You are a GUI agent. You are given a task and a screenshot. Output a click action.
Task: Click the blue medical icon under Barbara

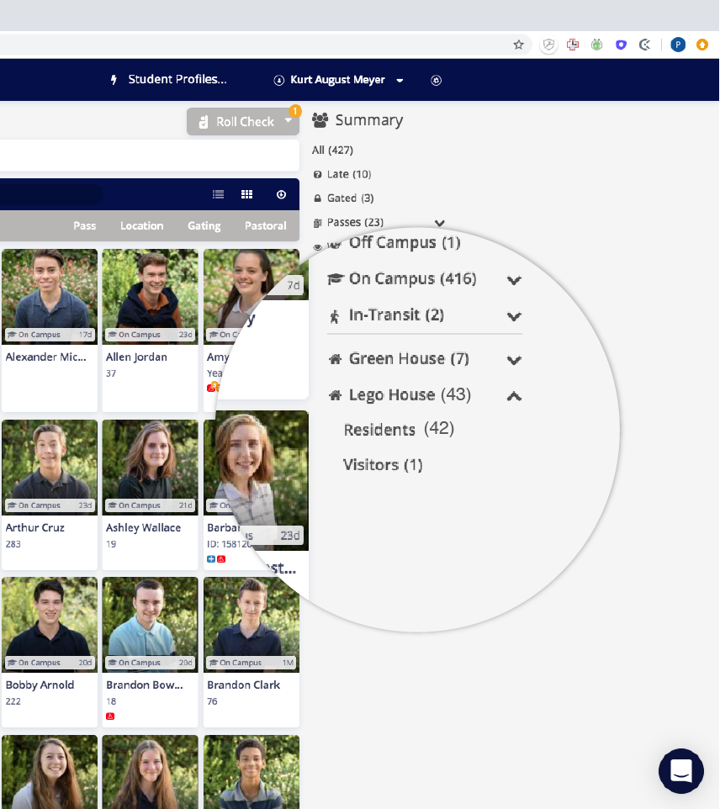pos(211,558)
